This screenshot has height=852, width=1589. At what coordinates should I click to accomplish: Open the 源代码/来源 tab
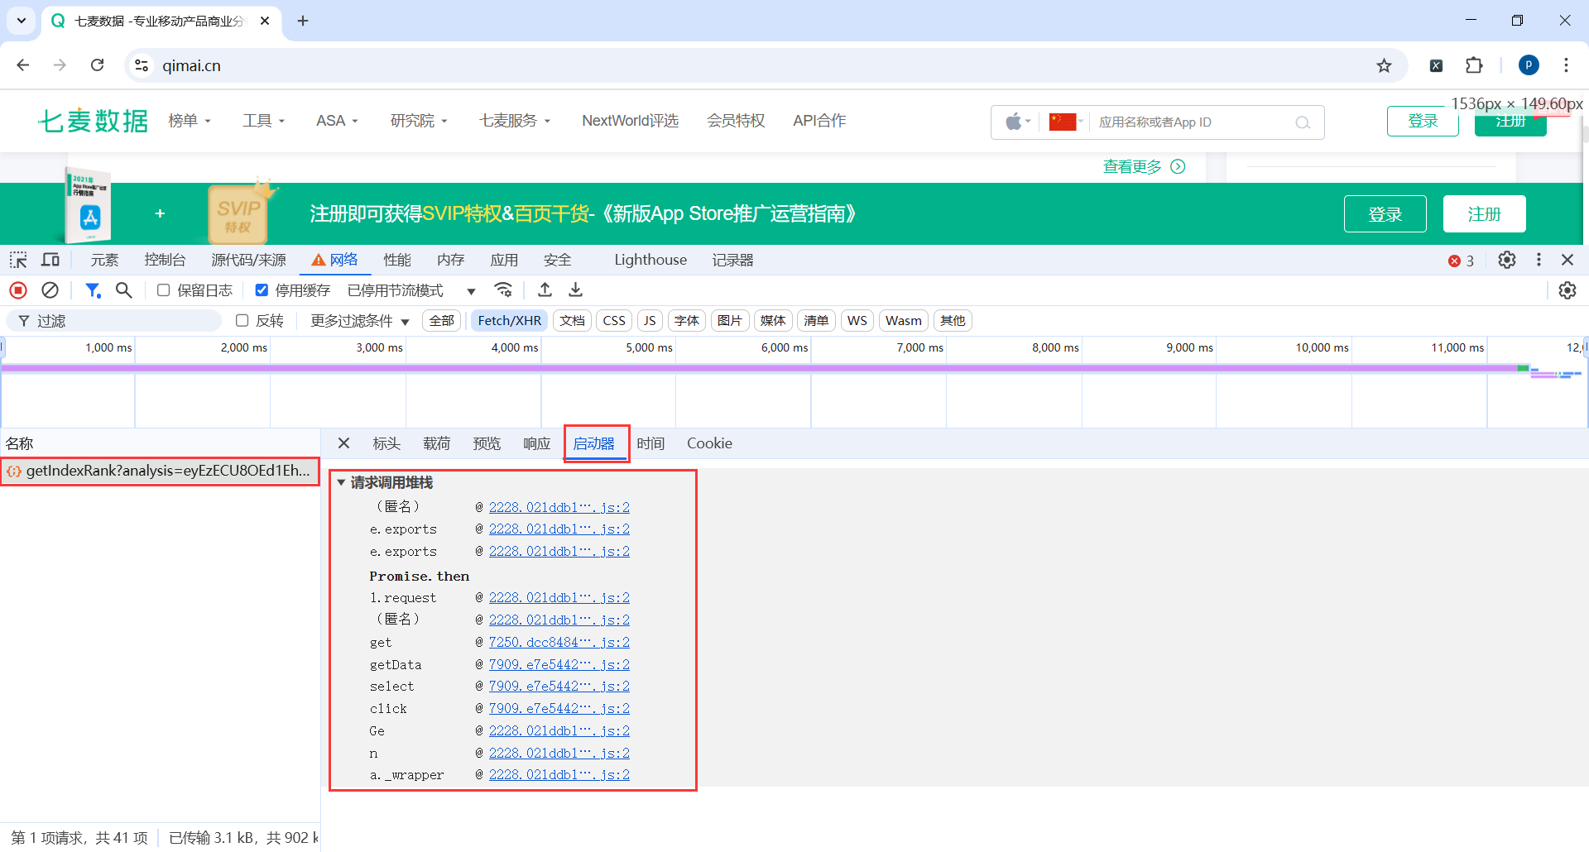[x=248, y=260]
